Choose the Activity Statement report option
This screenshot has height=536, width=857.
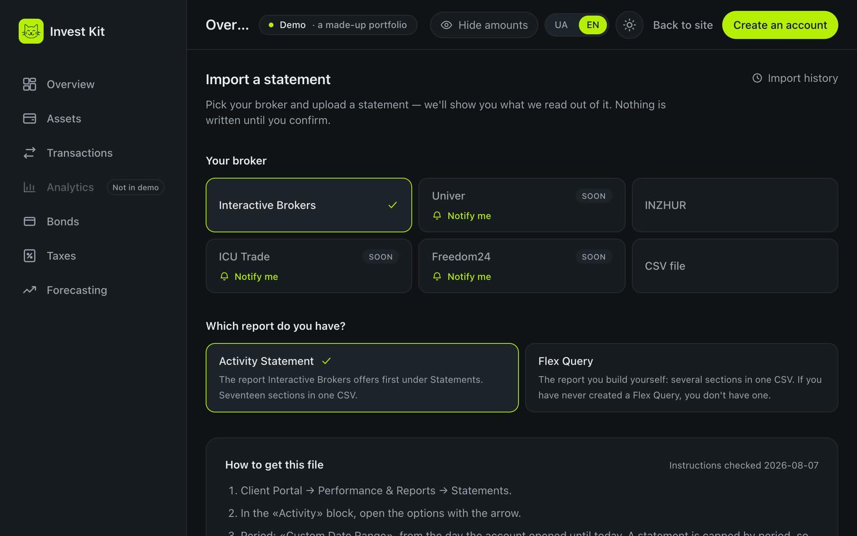click(x=362, y=378)
